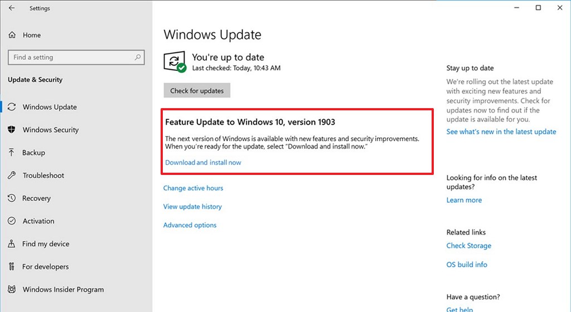Click the Find my device person icon

[12, 243]
